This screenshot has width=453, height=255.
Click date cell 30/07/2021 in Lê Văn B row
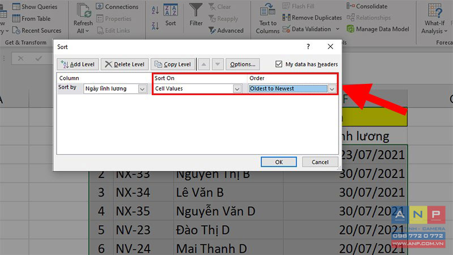click(x=345, y=193)
